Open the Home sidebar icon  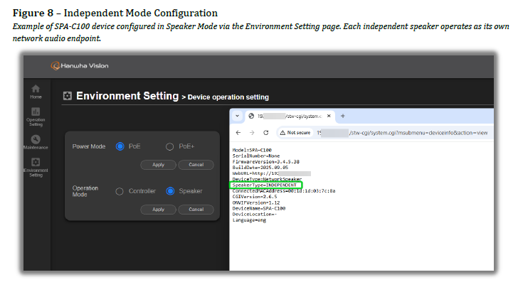(36, 92)
